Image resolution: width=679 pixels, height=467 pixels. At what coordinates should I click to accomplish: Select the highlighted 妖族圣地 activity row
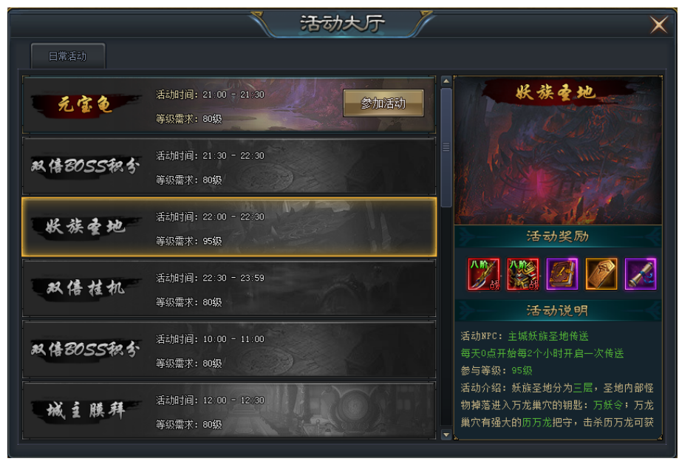[229, 228]
